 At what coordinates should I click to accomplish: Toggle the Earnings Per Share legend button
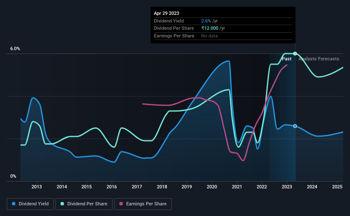click(143, 204)
